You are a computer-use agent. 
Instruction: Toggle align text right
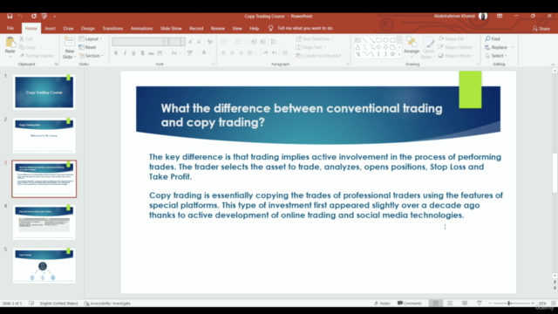point(241,53)
